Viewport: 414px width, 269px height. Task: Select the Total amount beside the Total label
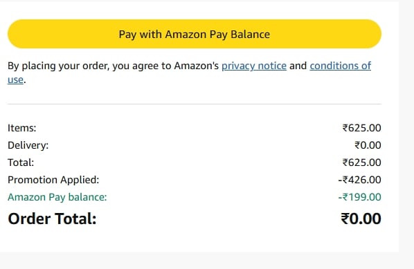click(x=361, y=163)
